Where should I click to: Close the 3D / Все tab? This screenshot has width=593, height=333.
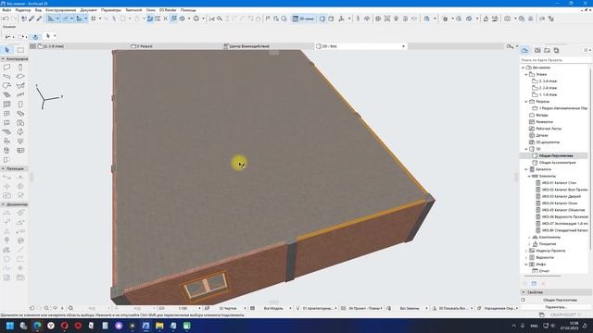[x=403, y=46]
